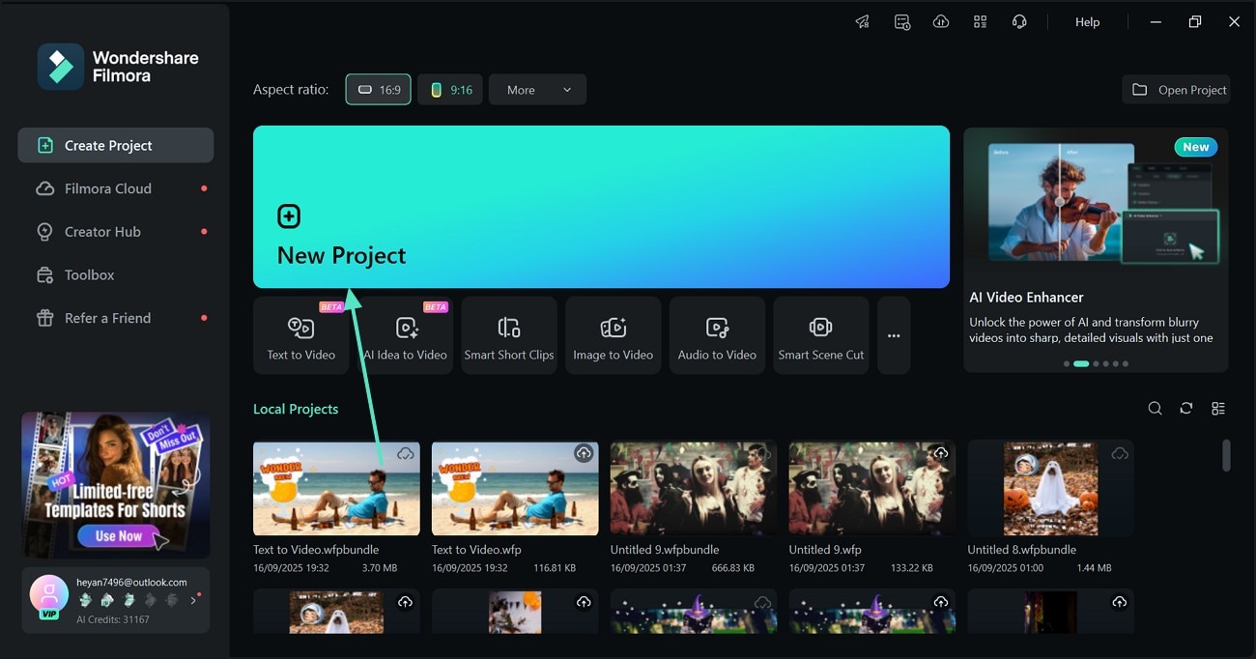Open the customer support headset icon
Screen dimensions: 1256x659
(1019, 21)
